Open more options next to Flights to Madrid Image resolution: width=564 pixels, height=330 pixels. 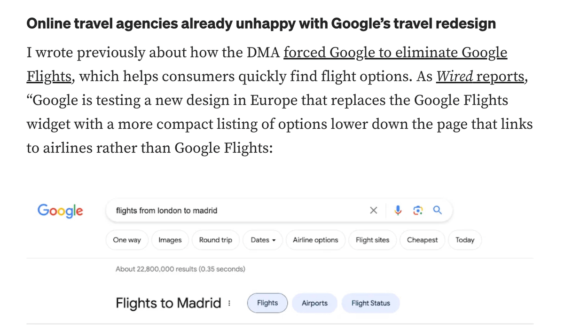click(x=229, y=303)
